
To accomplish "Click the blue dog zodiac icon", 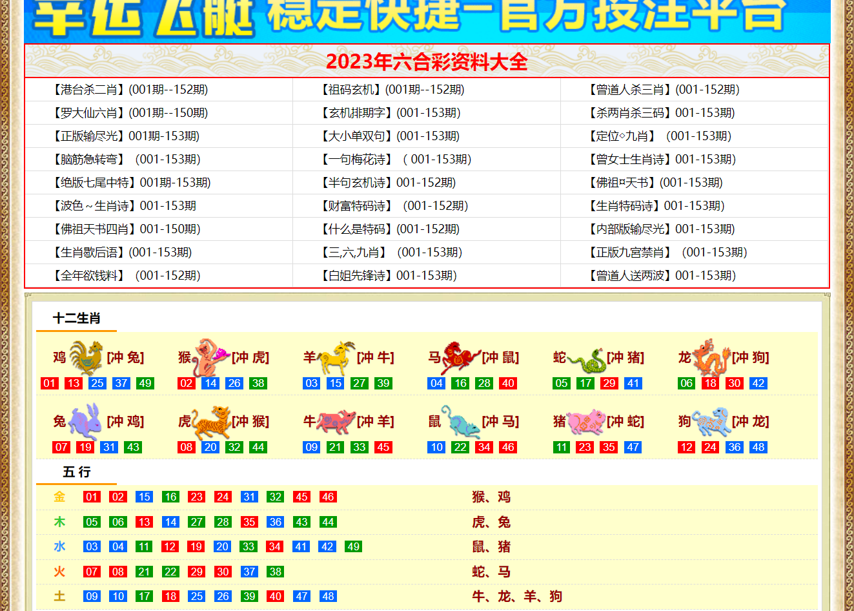I will (x=711, y=422).
